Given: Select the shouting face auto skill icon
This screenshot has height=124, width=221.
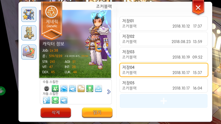Looking at the screenshot, I should pos(47,100).
